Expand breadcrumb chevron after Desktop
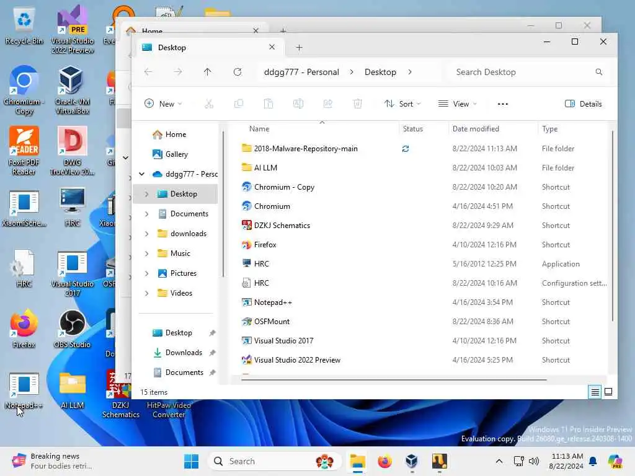This screenshot has height=476, width=635. [410, 72]
